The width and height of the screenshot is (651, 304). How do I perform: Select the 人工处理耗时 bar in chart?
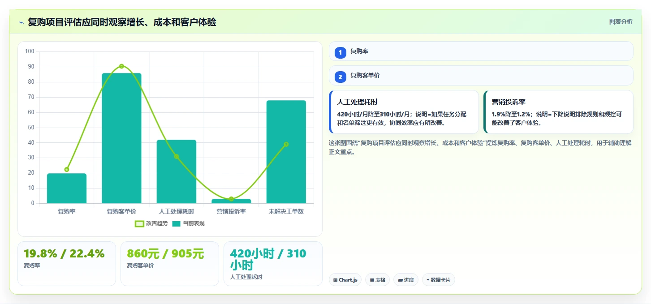pos(177,171)
